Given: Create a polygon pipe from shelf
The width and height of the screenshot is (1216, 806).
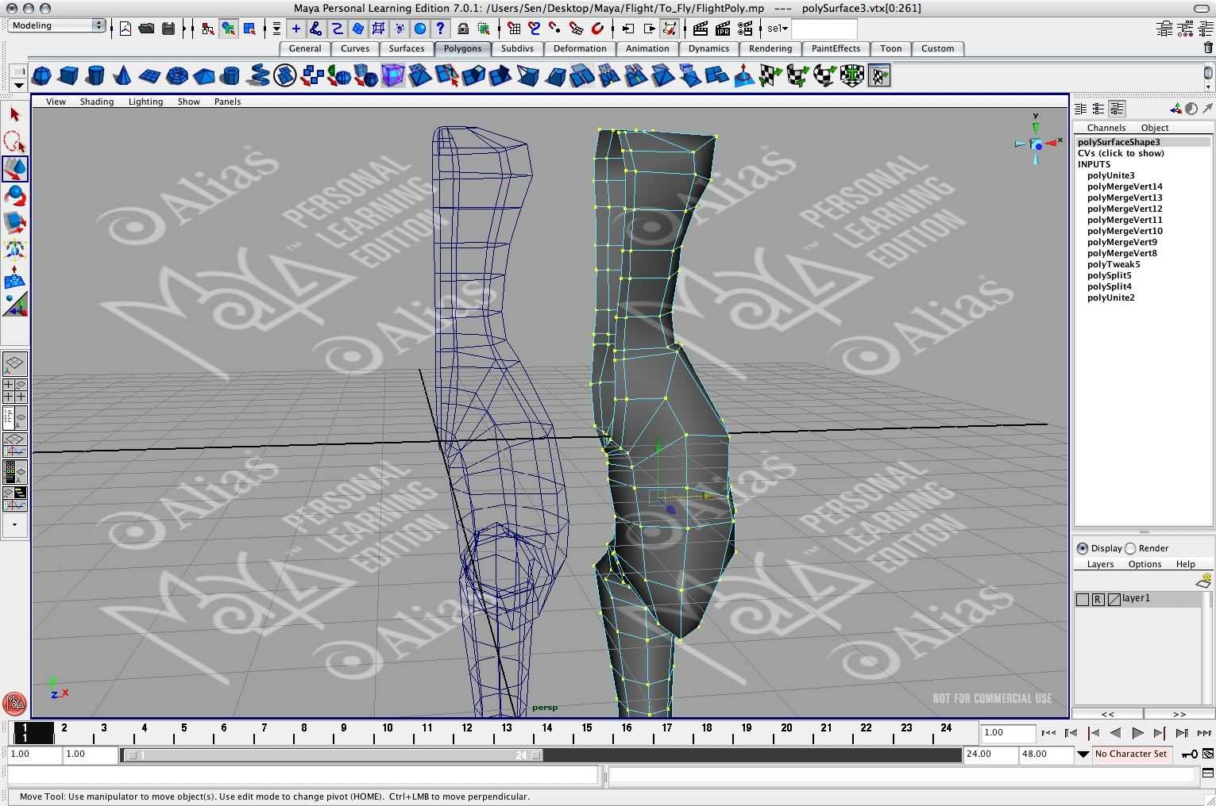Looking at the screenshot, I should point(230,76).
